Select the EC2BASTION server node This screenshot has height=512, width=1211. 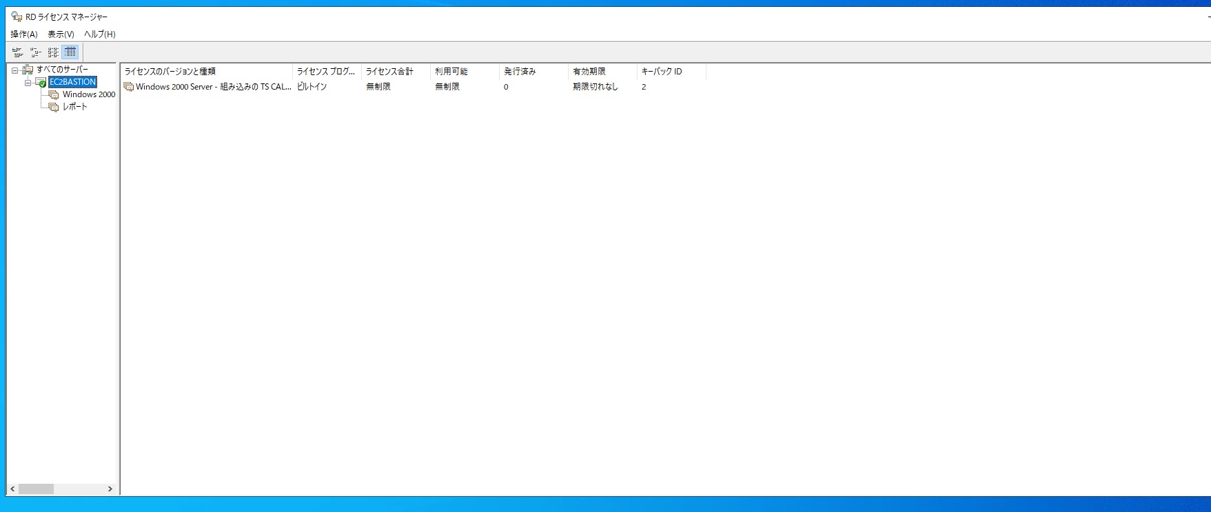point(72,82)
